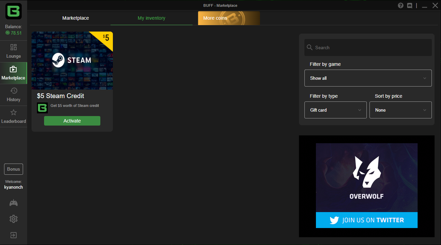Log out using the exit icon
The image size is (441, 245).
tap(14, 235)
